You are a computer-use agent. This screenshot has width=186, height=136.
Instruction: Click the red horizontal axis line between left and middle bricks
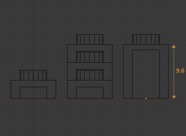[62, 98]
